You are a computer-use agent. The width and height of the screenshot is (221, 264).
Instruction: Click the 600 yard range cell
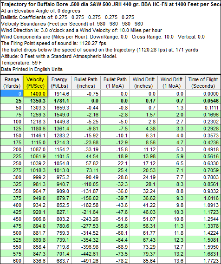tap(12, 261)
